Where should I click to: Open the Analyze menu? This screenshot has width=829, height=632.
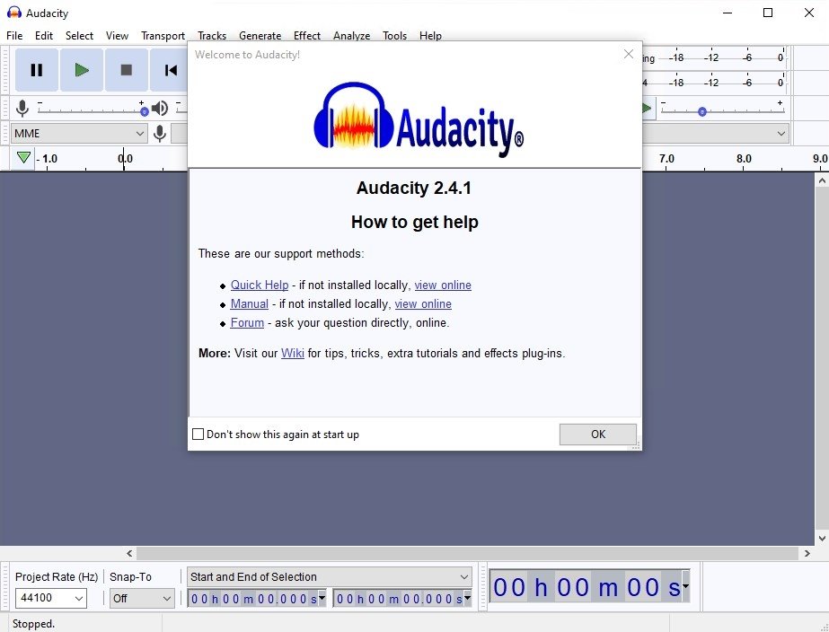(351, 35)
